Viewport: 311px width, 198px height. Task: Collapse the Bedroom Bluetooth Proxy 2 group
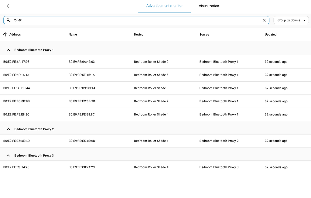pyautogui.click(x=8, y=129)
